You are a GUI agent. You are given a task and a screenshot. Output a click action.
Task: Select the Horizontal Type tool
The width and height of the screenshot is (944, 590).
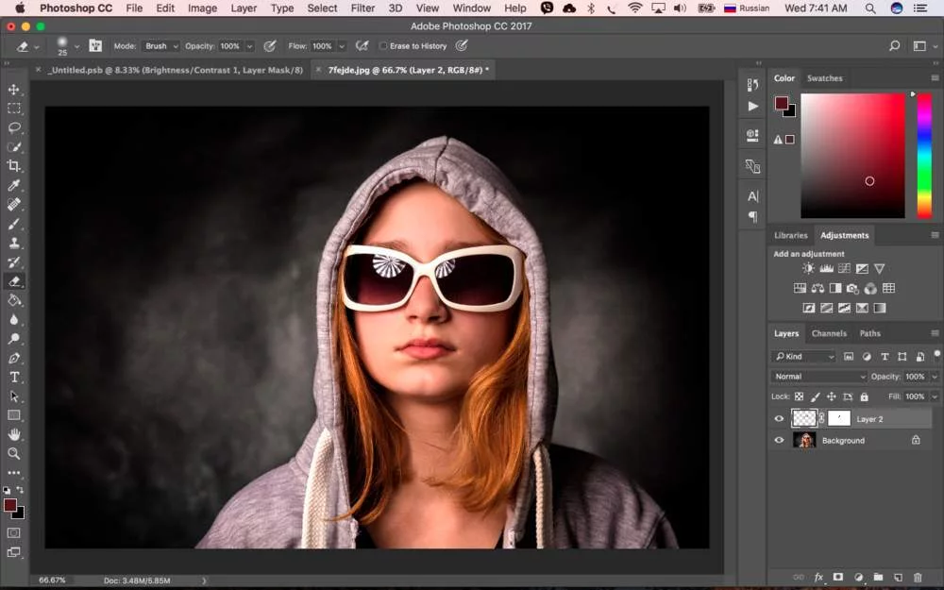(x=14, y=378)
